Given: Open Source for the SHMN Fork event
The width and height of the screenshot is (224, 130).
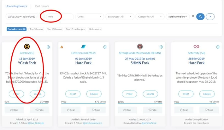Looking at the screenshot, I should pyautogui.click(x=150, y=94).
